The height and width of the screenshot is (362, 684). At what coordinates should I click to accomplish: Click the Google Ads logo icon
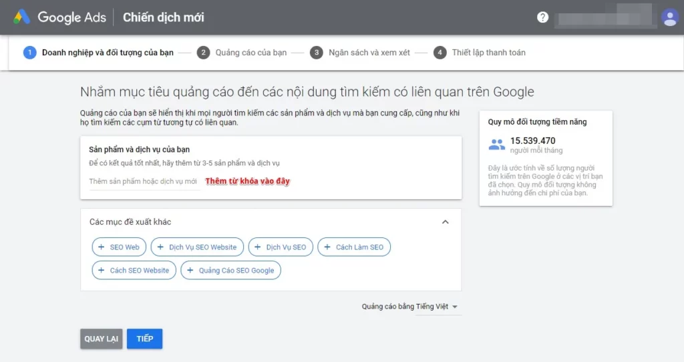(21, 17)
